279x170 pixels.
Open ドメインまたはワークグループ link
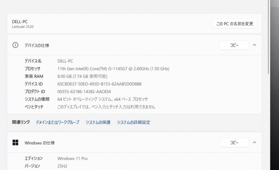(x=57, y=122)
